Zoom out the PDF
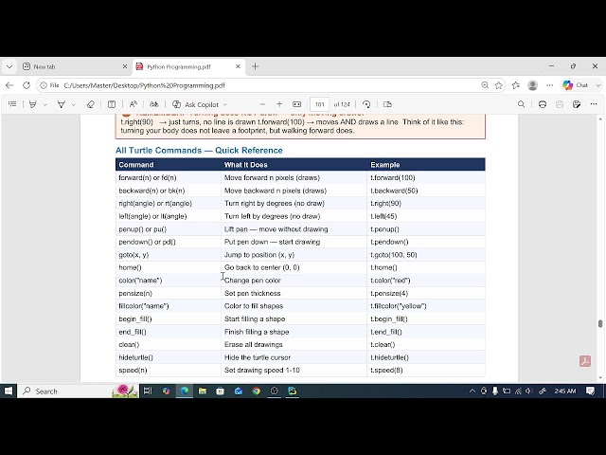Screen dimensions: 606x455 coord(262,104)
